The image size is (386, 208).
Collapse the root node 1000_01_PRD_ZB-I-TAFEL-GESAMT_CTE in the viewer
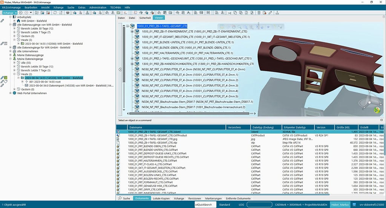(127, 26)
